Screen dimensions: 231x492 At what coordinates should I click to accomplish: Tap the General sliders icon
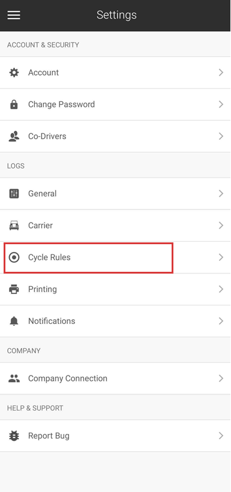(x=14, y=194)
